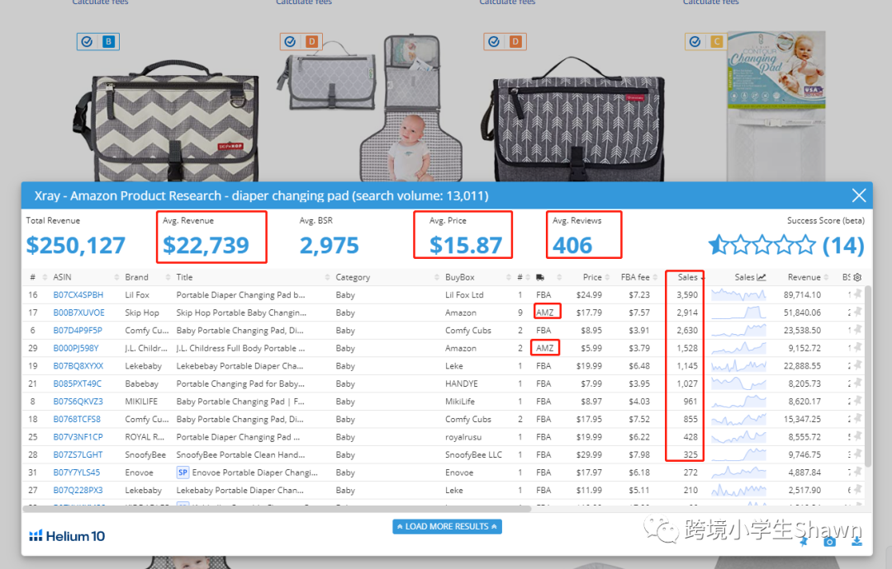
Task: Click the Sales trend graph header icon
Action: [762, 277]
